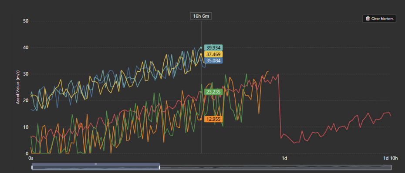
Task: Click the green 23.235 value tag
Action: (213, 92)
